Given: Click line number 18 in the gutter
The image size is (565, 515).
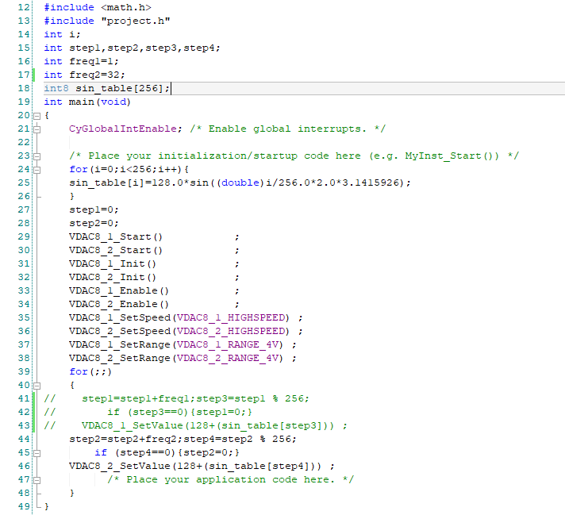Looking at the screenshot, I should coord(24,88).
